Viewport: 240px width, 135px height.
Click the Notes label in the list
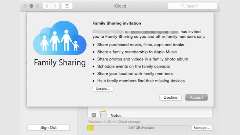(x=116, y=115)
